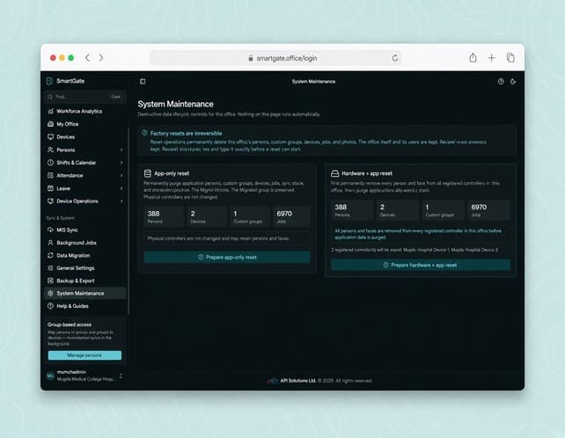Click the Device Operations sidebar icon
Viewport: 565px width, 438px height.
click(50, 201)
